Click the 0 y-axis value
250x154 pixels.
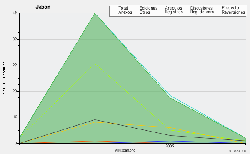click(16, 143)
